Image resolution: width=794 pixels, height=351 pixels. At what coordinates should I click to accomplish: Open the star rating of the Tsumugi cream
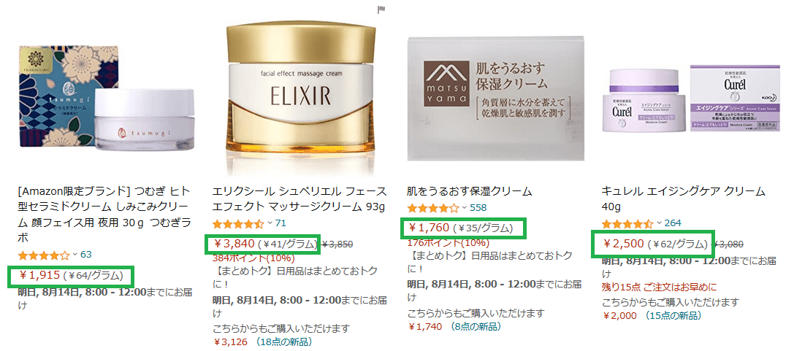pos(44,255)
